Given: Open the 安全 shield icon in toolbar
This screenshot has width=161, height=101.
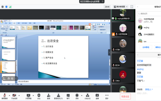Looking at the screenshot, I should click(x=39, y=95).
